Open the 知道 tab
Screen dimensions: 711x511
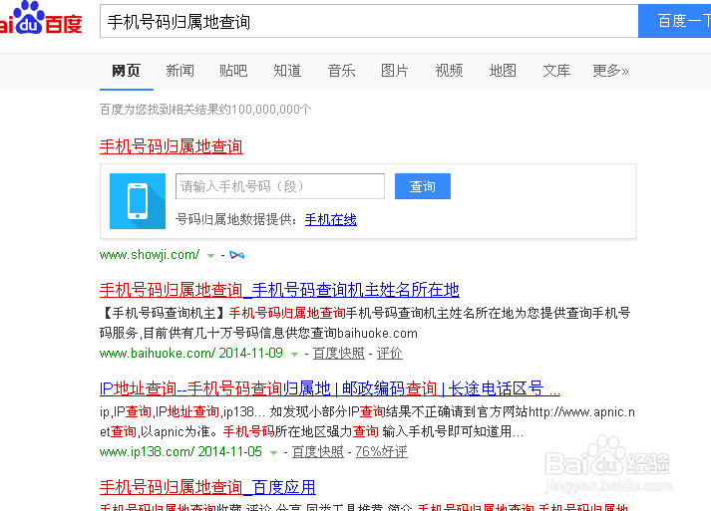[x=287, y=71]
